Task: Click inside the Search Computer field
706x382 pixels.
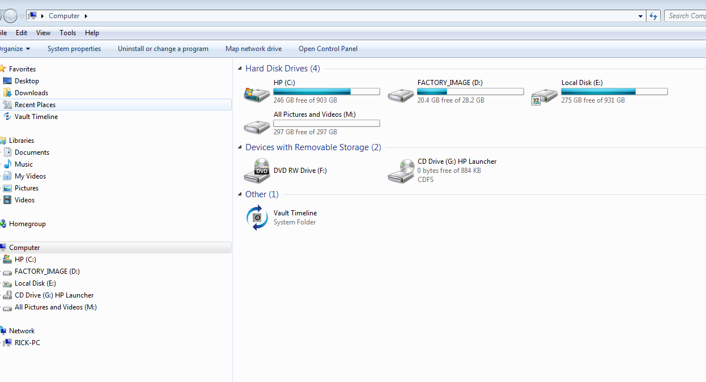Action: click(688, 15)
